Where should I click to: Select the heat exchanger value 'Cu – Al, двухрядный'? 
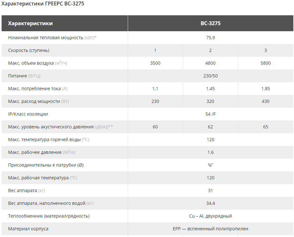click(x=211, y=216)
